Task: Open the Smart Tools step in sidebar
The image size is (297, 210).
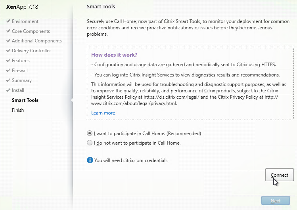Action: pyautogui.click(x=25, y=100)
